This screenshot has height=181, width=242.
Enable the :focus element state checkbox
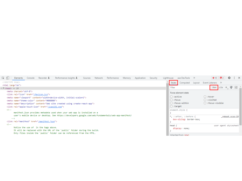coord(171,100)
